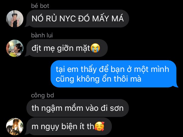Screen dimensions: 183x137
Task: Click the sender name 'công bd'
Action: coord(42,95)
